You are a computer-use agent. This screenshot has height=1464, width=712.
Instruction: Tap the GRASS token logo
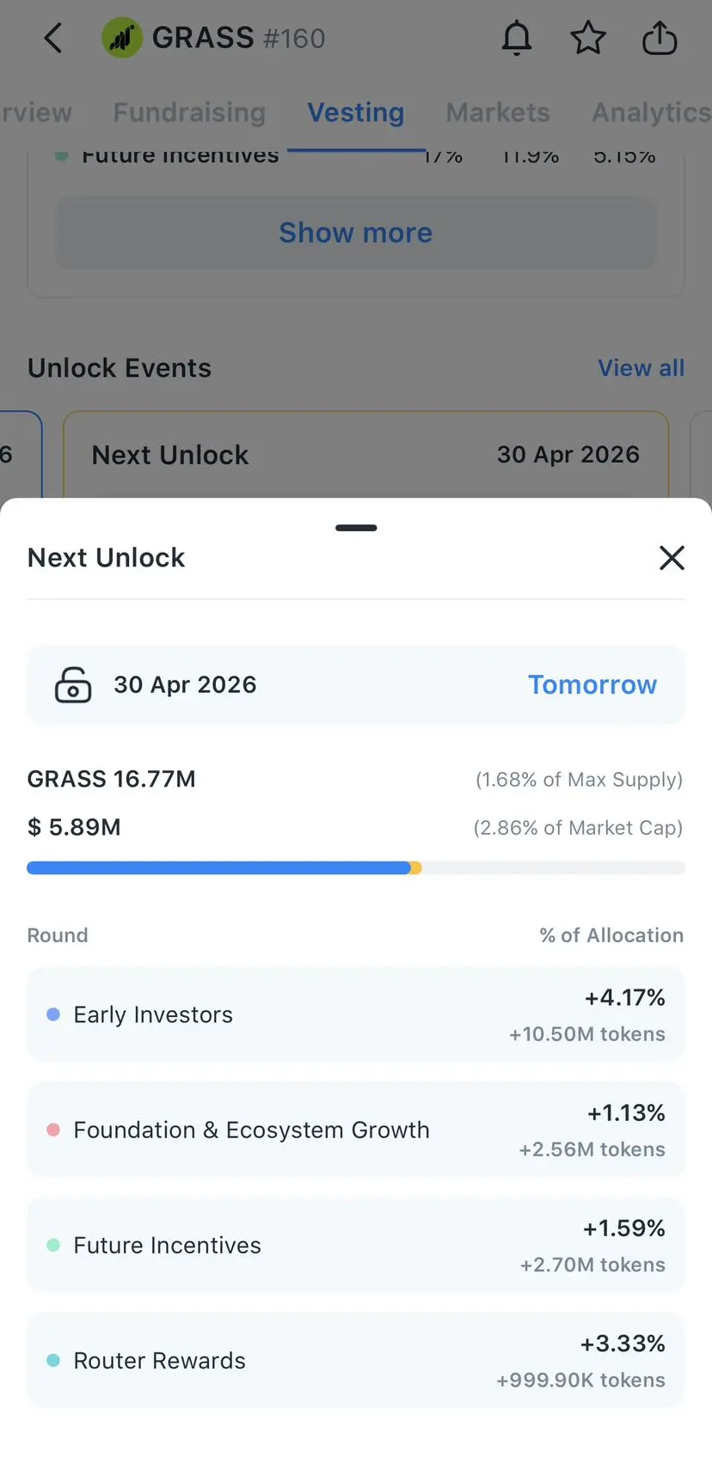122,38
